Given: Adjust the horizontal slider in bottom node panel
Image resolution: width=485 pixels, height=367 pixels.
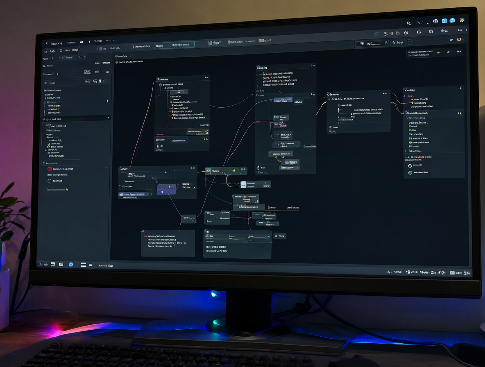Looking at the screenshot, I should 258,237.
